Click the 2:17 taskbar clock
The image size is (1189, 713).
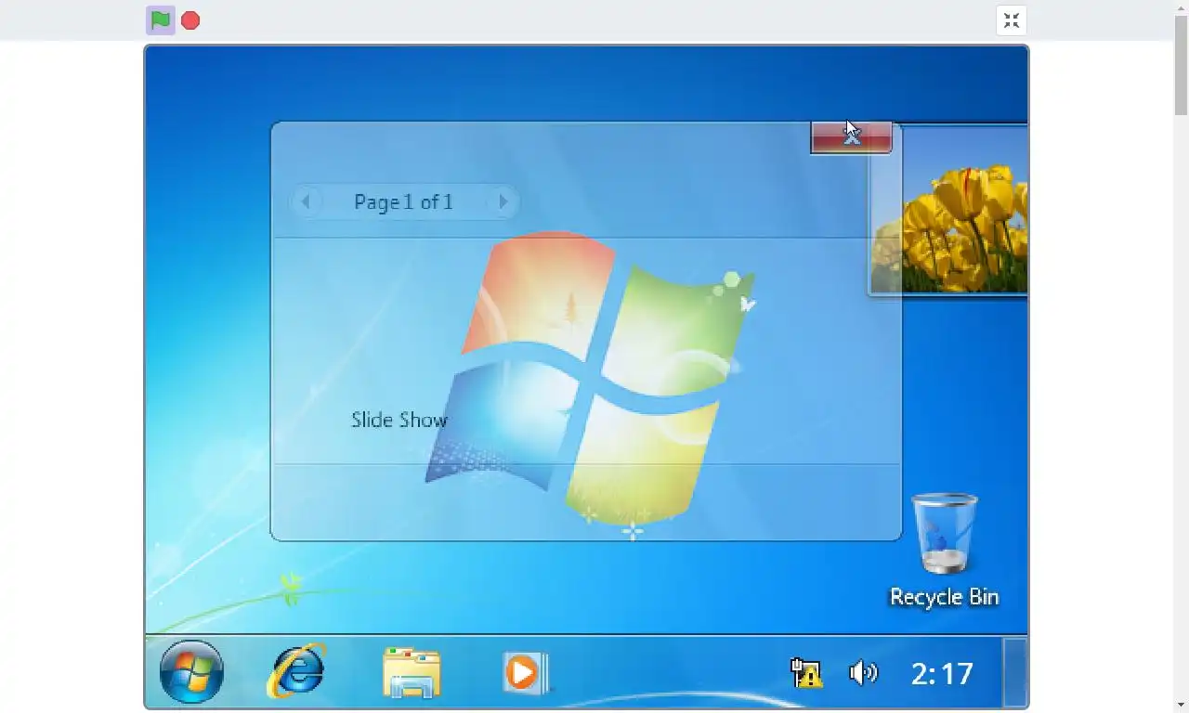(x=942, y=673)
